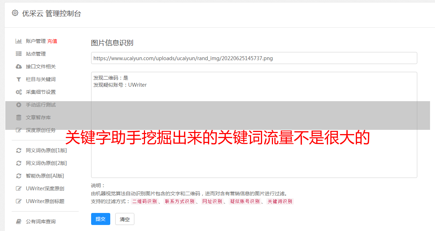Open 账户管理 in the sidebar
Viewport: 435px width, 231px height.
click(x=36, y=41)
